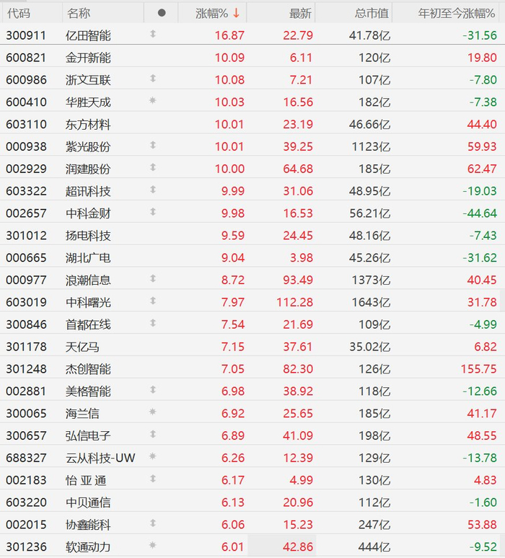This screenshot has height=558, width=505.
Task: Click the asterisk icon beside 云从科技-UW
Action: pos(152,456)
